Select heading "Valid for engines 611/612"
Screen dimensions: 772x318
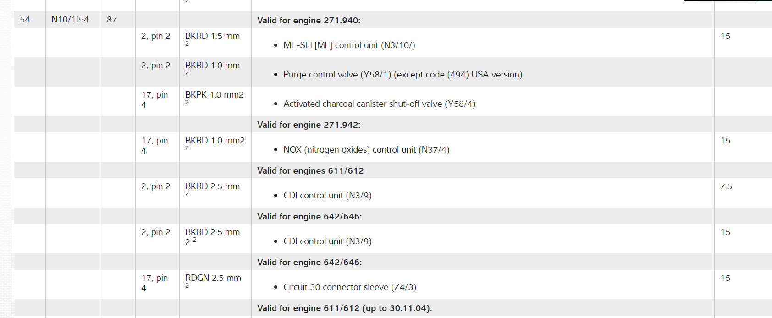point(310,171)
